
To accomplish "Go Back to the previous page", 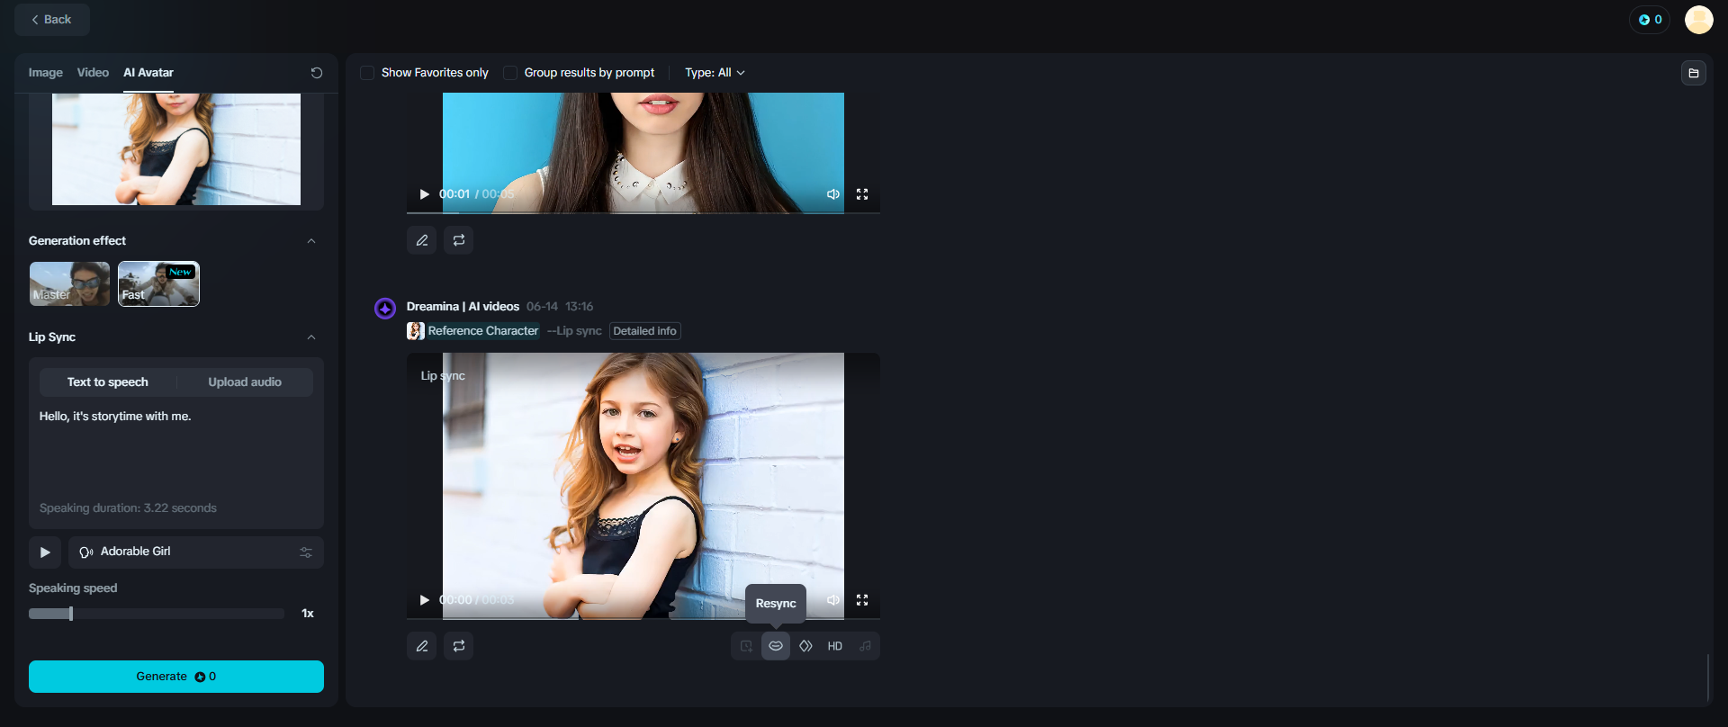I will coord(52,20).
